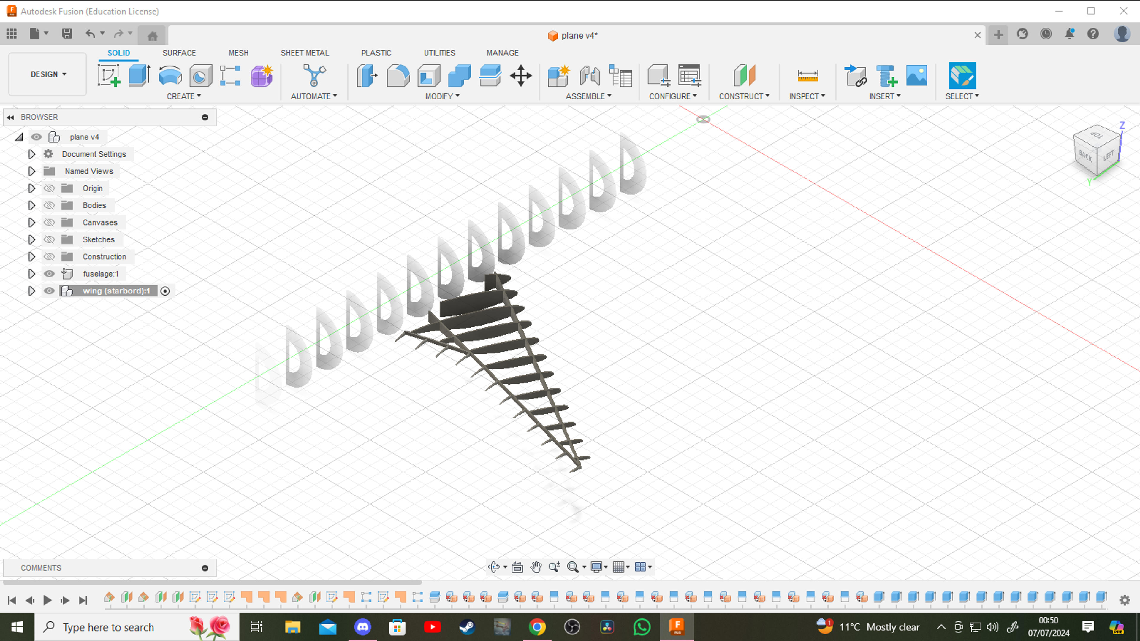The width and height of the screenshot is (1140, 641).
Task: Expand the fuselage:1 component node
Action: (x=31, y=274)
